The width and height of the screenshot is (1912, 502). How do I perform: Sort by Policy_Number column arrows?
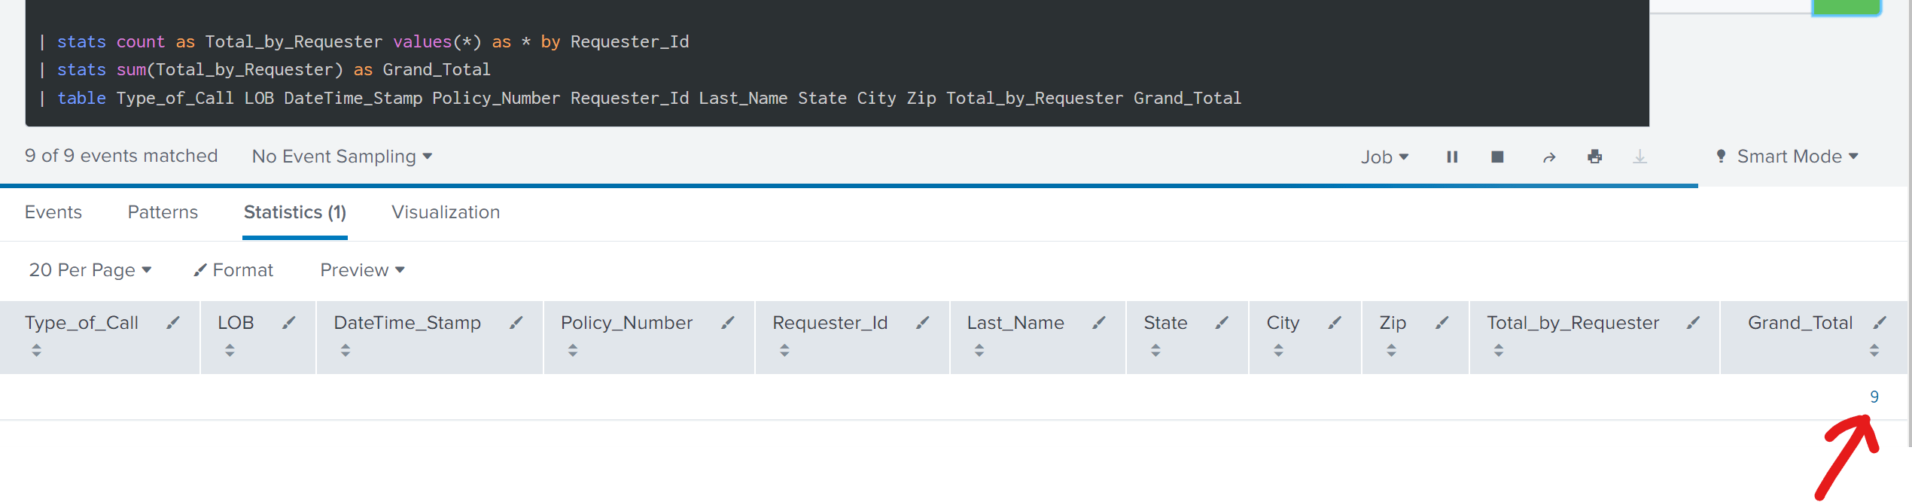573,350
